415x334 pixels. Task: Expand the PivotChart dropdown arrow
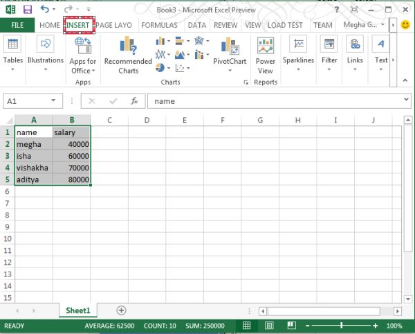[x=230, y=71]
